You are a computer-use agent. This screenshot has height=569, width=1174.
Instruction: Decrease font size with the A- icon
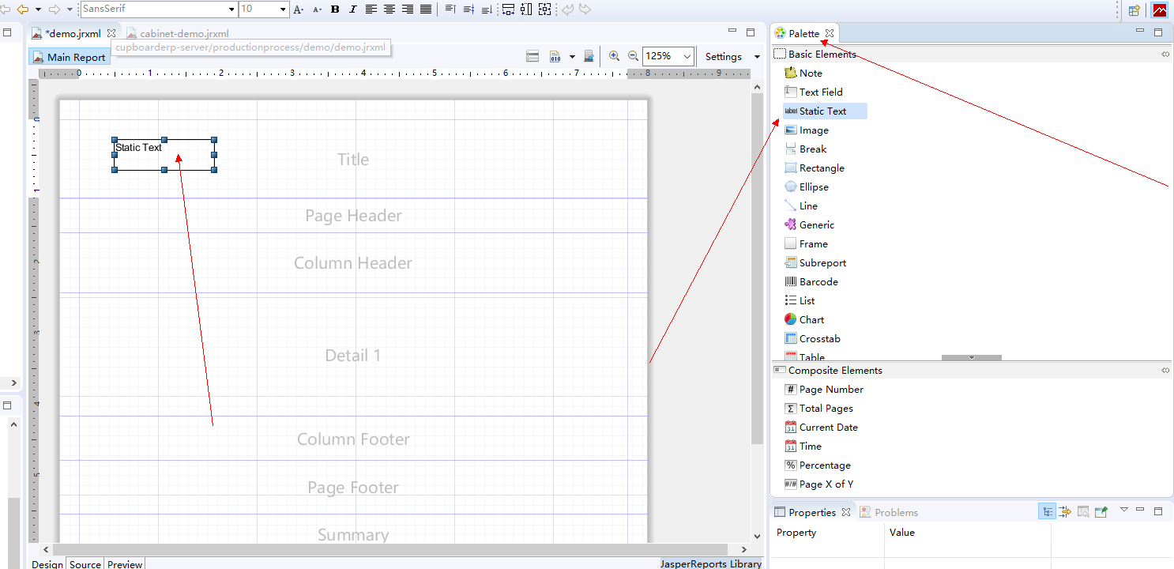click(317, 9)
